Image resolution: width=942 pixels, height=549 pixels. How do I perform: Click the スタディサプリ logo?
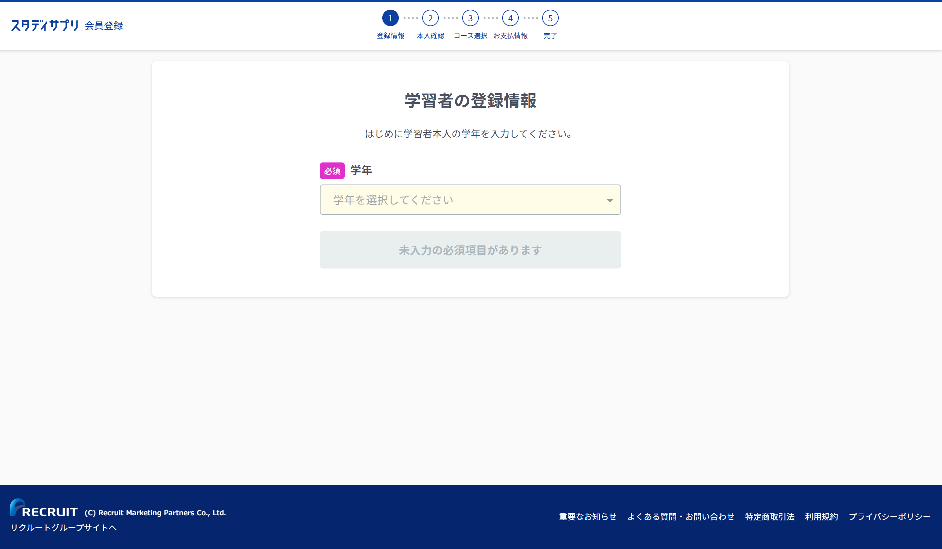pyautogui.click(x=45, y=25)
